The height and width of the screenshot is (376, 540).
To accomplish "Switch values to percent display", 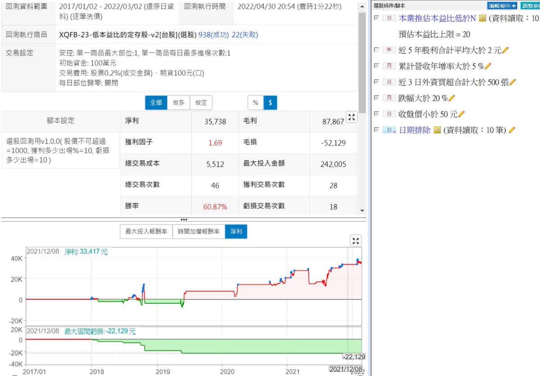I will [255, 103].
